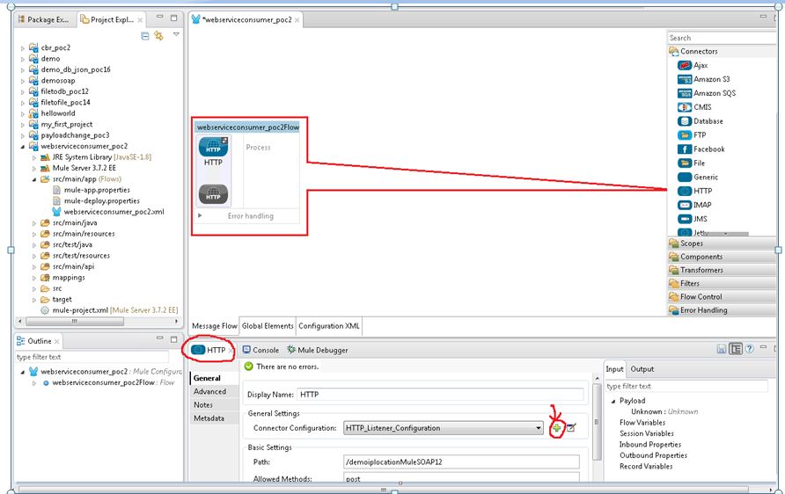785x494 pixels.
Task: Click the Outline filter text field
Action: click(x=92, y=357)
